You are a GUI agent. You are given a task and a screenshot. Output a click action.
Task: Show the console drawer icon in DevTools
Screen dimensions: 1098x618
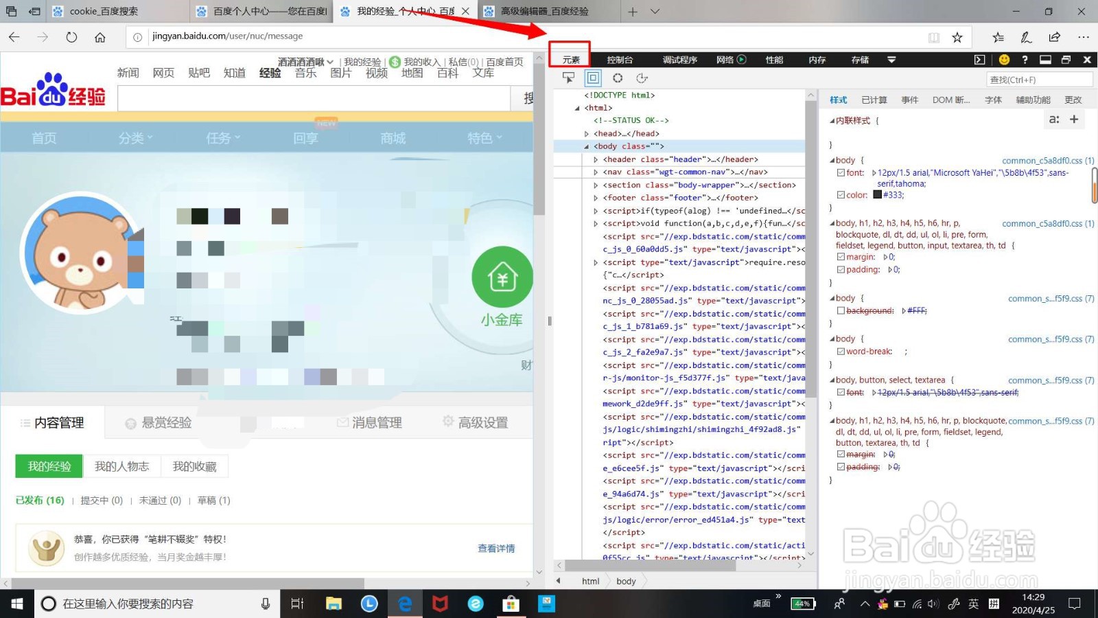(x=979, y=60)
